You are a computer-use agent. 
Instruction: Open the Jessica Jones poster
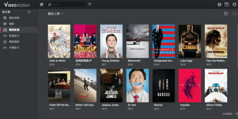click(111, 85)
